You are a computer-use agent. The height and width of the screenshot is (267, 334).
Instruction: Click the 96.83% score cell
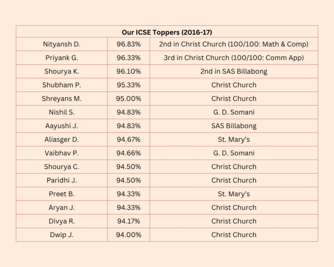click(128, 44)
